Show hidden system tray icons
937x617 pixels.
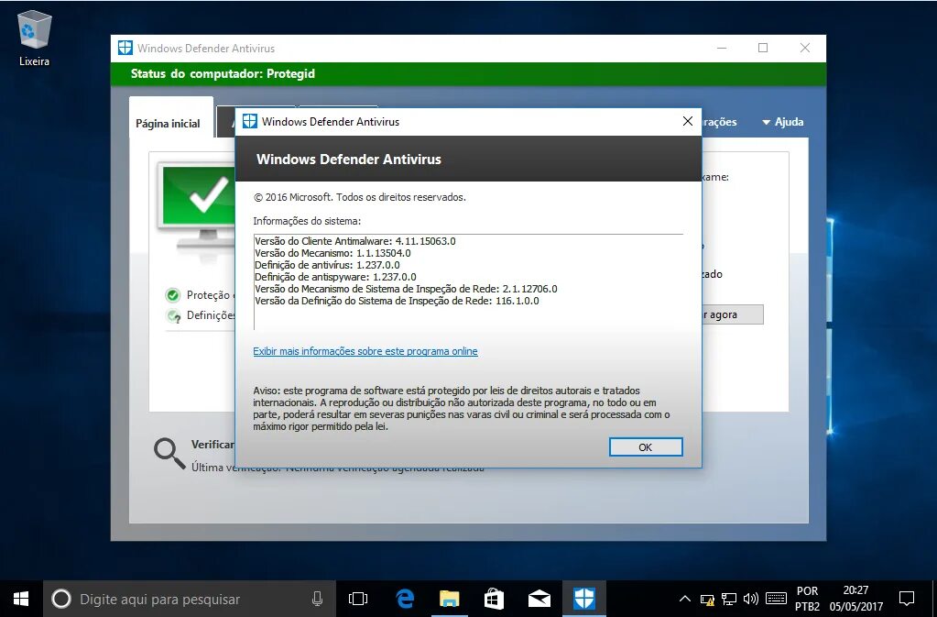(x=685, y=599)
